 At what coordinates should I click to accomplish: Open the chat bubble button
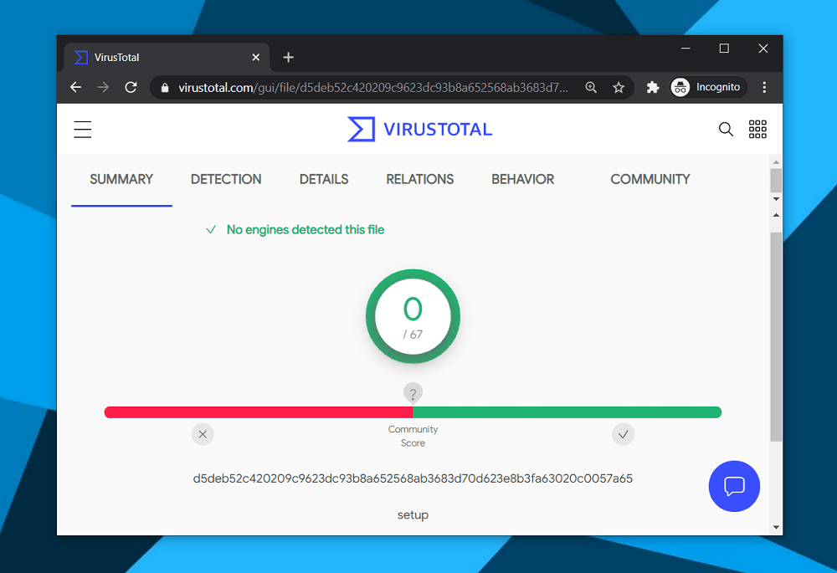(x=734, y=486)
